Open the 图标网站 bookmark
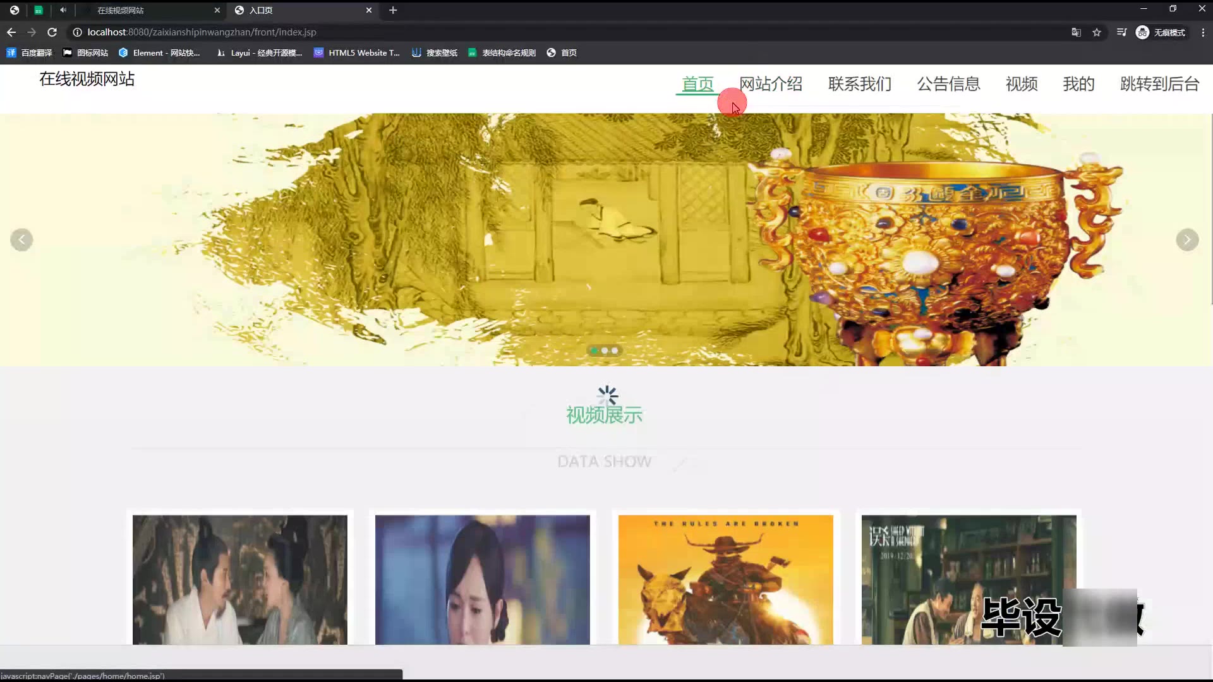The width and height of the screenshot is (1213, 682). pos(85,53)
